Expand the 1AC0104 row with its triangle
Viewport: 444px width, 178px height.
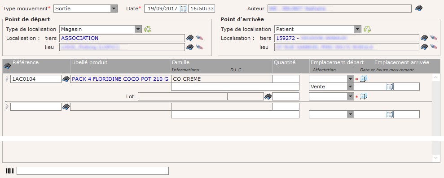tap(7, 79)
